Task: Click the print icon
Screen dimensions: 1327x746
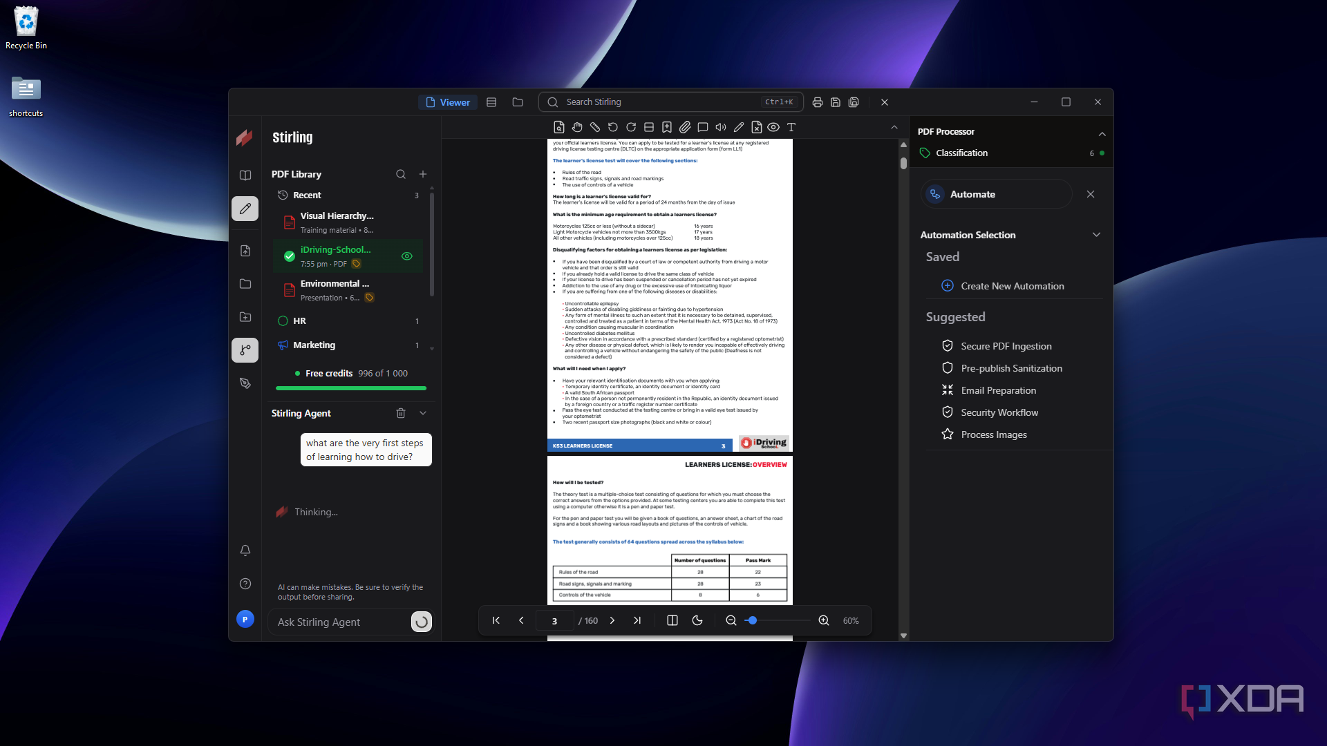Action: point(818,102)
